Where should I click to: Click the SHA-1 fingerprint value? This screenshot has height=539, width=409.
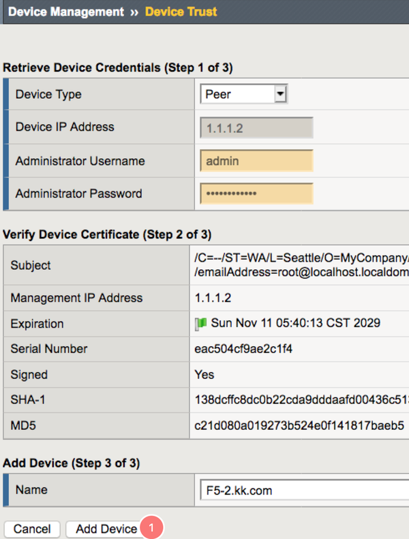coord(301,399)
